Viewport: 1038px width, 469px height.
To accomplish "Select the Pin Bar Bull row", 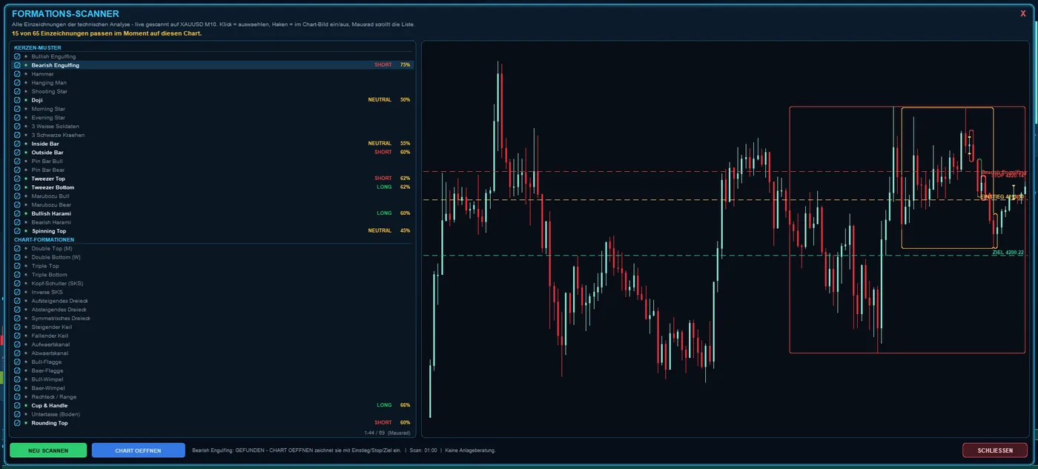I will (212, 161).
